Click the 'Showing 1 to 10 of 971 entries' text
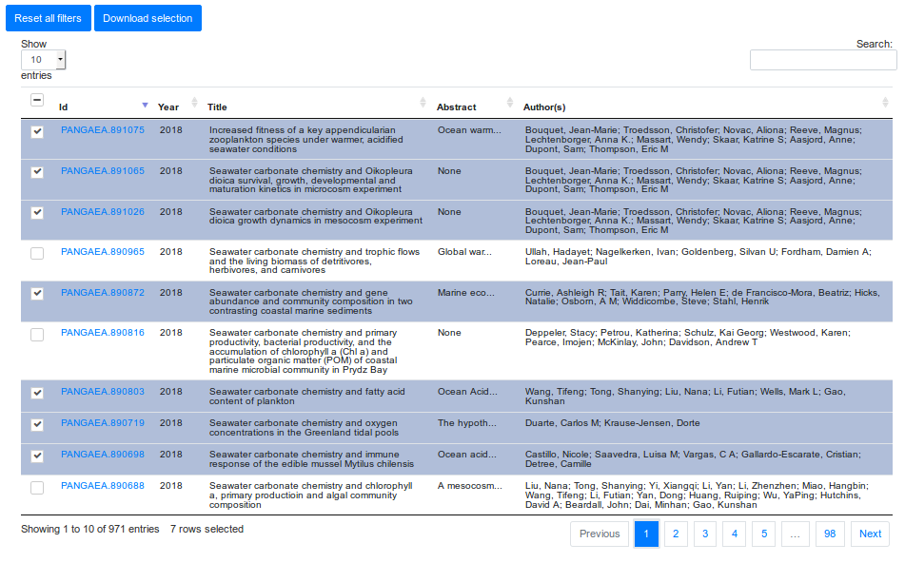The width and height of the screenshot is (905, 563). [x=90, y=529]
